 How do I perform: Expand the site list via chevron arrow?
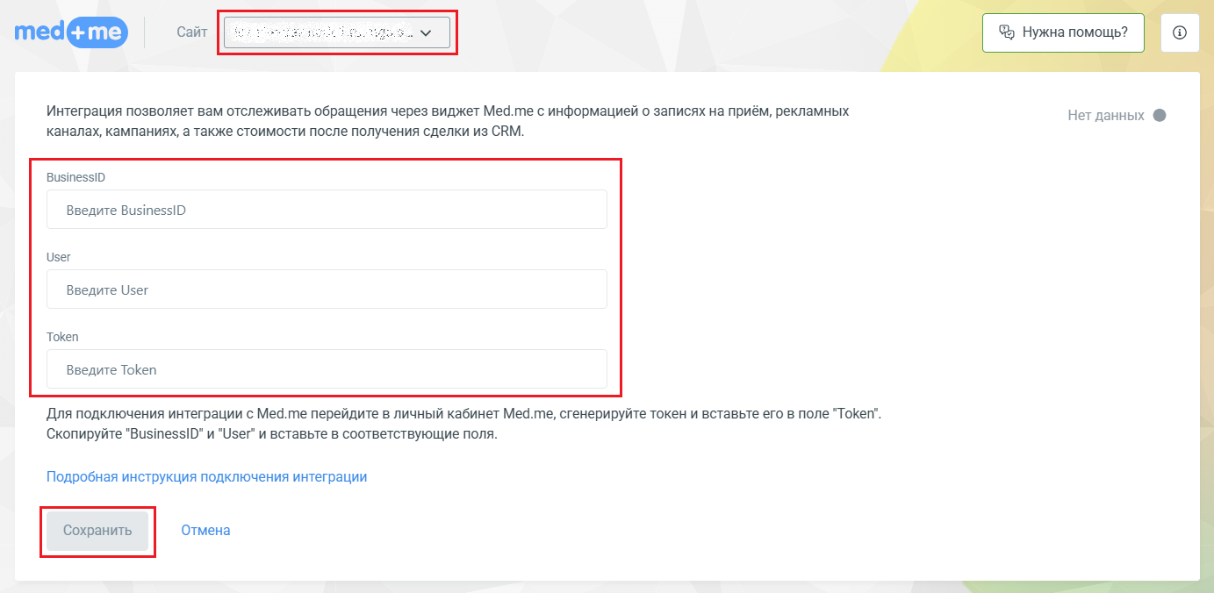coord(427,32)
